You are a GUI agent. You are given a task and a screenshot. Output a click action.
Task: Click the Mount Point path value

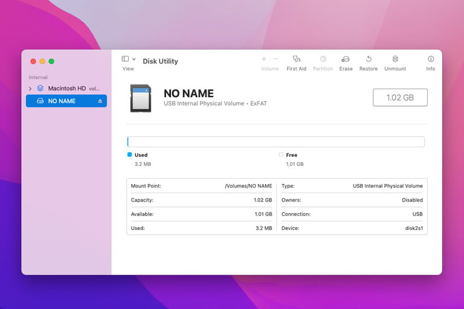pyautogui.click(x=248, y=186)
